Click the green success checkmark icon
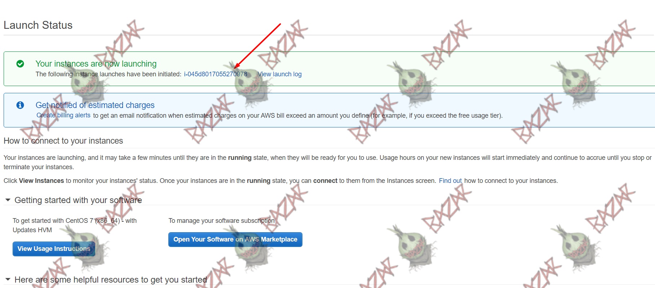655x288 pixels. pyautogui.click(x=20, y=64)
